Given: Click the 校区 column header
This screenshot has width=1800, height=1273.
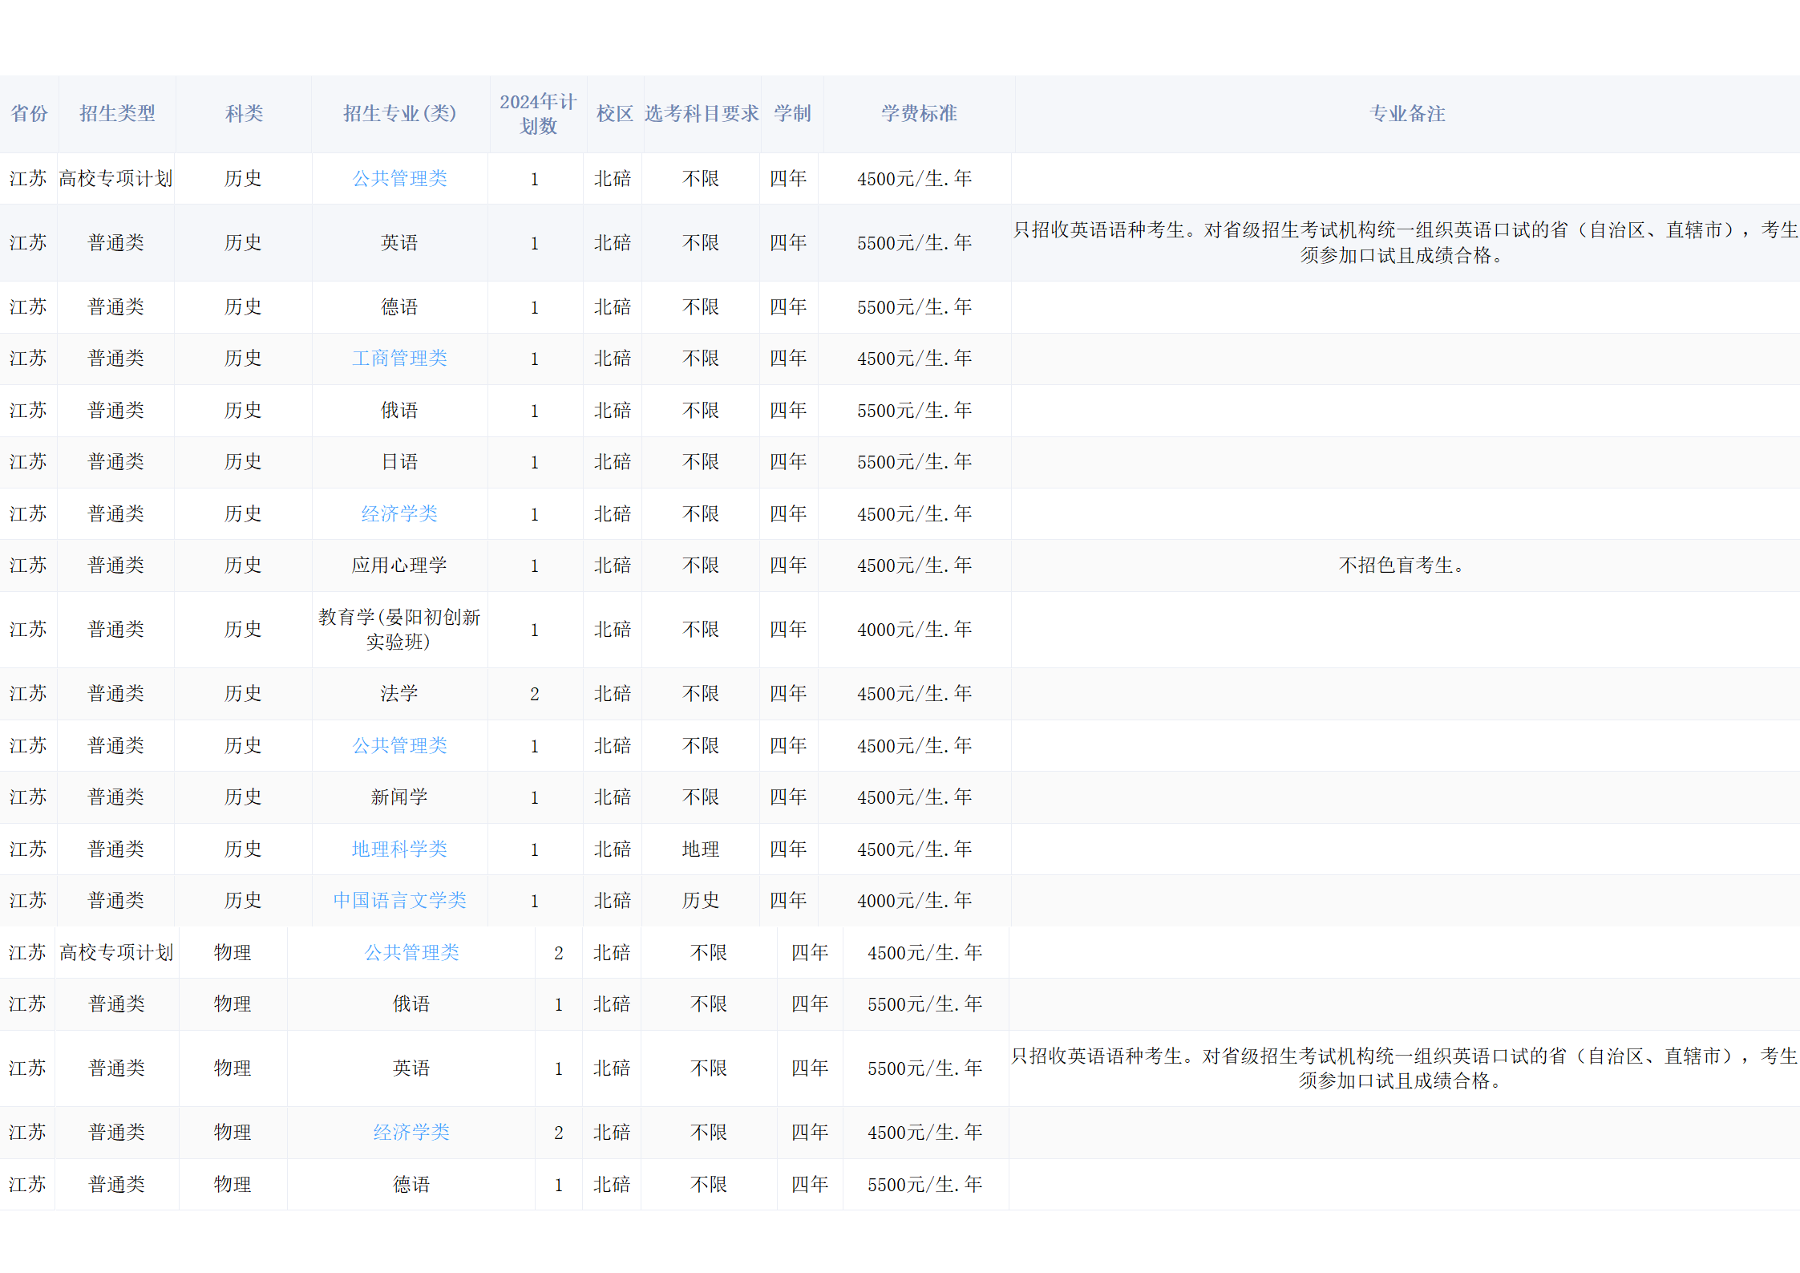Looking at the screenshot, I should 613,114.
